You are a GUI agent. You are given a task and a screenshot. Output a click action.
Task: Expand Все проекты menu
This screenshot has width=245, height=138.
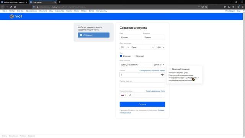click(x=102, y=11)
